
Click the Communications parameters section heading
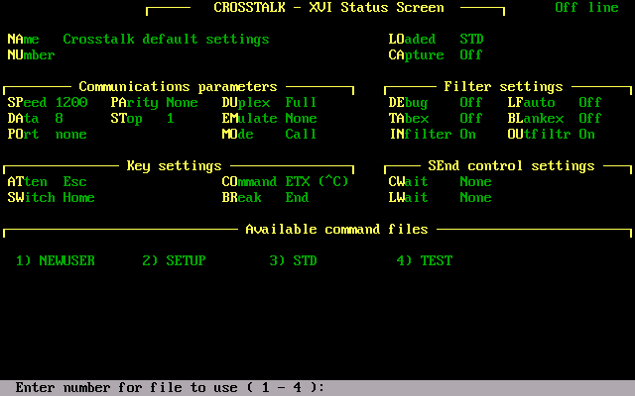tap(179, 87)
